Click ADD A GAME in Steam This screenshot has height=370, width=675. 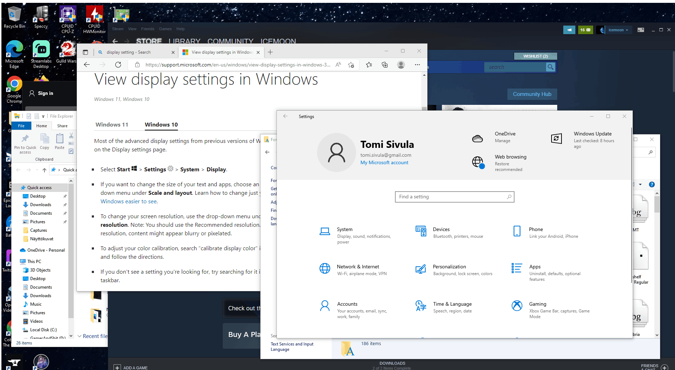(131, 368)
